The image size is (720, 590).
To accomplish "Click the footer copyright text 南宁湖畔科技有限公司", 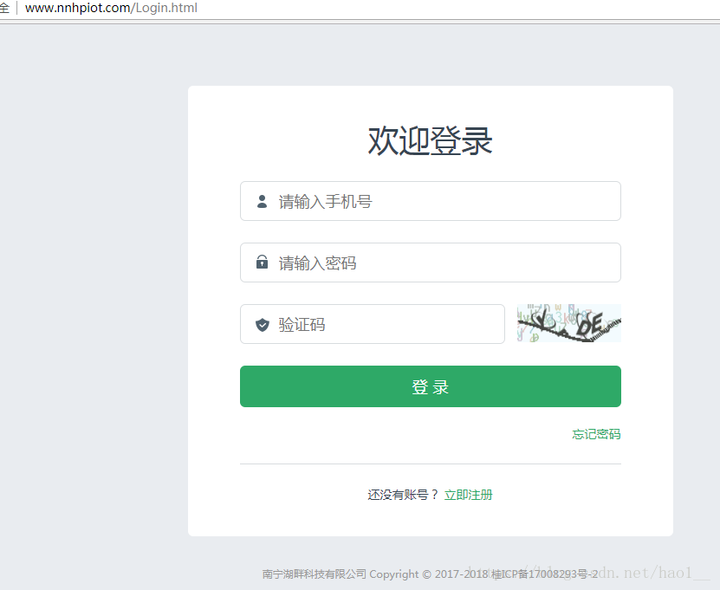I will coord(315,574).
